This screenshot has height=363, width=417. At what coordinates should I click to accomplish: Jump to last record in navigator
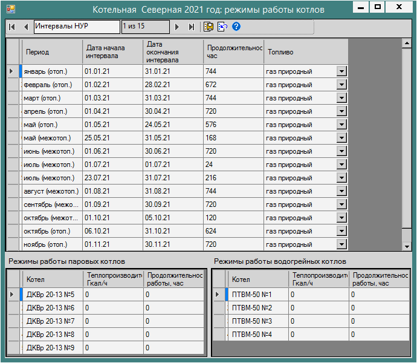tap(192, 27)
